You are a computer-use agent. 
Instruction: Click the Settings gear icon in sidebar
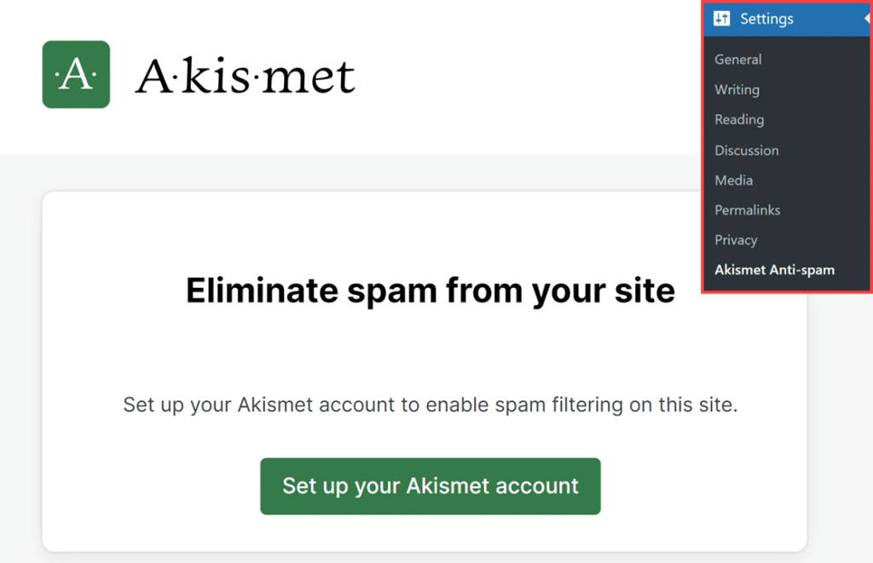pos(723,18)
